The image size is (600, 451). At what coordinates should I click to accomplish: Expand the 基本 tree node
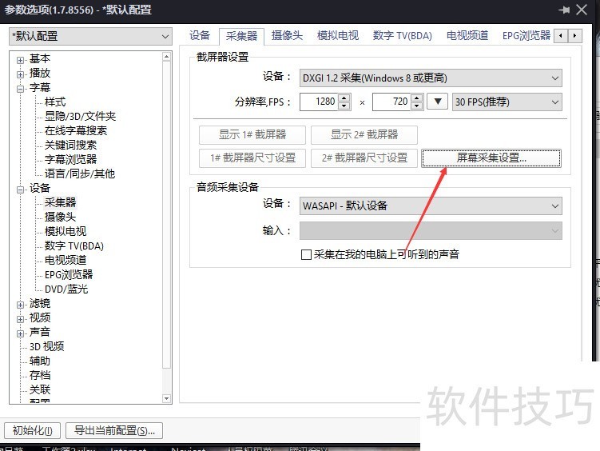click(x=21, y=59)
